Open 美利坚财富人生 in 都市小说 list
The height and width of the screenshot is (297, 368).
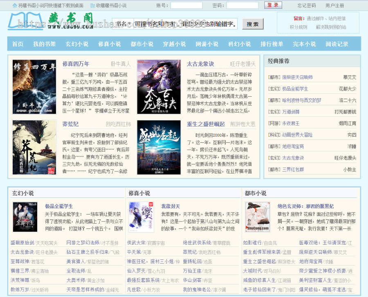pyautogui.click(x=315, y=280)
